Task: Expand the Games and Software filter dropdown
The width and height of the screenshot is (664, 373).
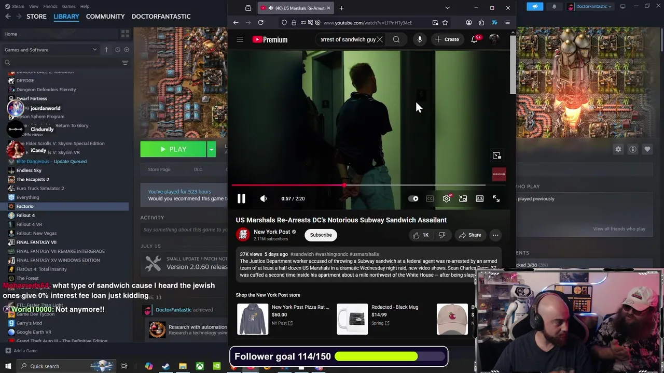Action: click(51, 50)
